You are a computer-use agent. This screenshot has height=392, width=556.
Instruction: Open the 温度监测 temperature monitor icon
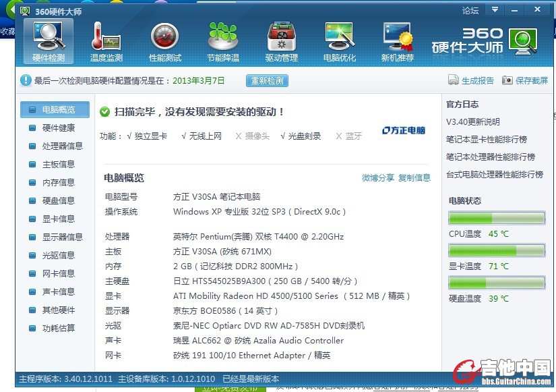tap(106, 36)
